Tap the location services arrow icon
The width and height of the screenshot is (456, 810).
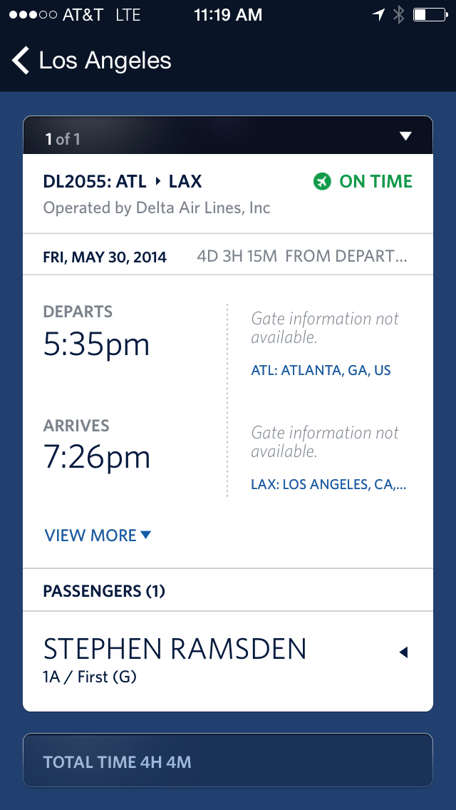click(x=378, y=15)
